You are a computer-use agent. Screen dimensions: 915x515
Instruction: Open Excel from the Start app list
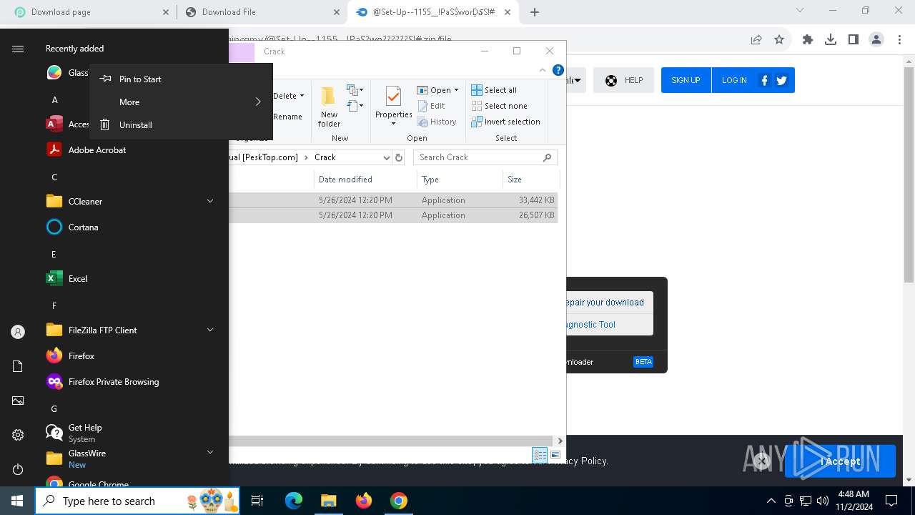tap(77, 278)
